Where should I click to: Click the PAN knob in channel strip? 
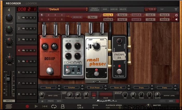(x=10, y=59)
